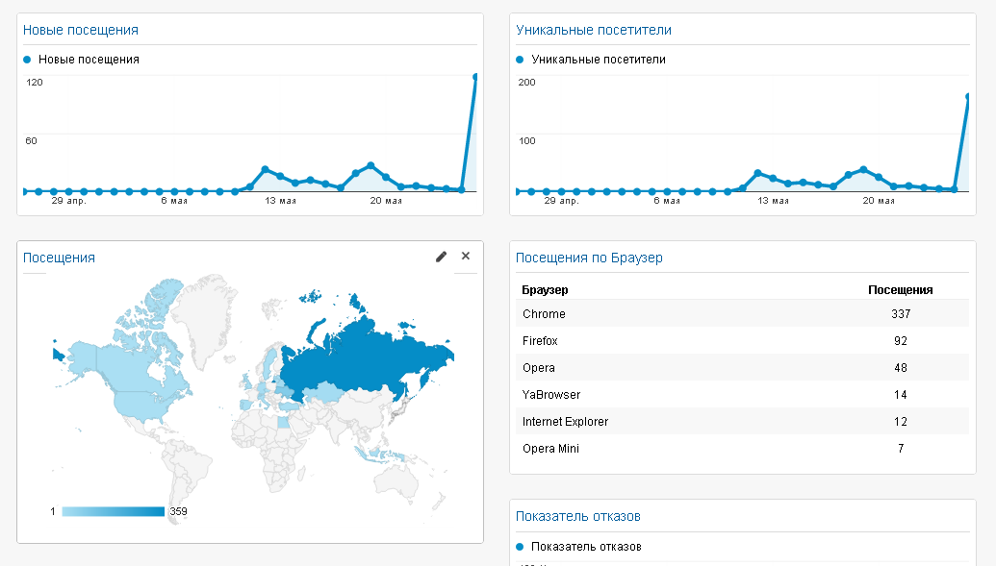Click the Посещения column header in browser table
This screenshot has width=996, height=566.
pyautogui.click(x=900, y=290)
